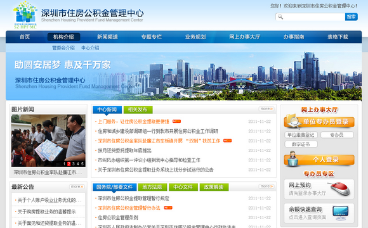Open the 网上预约 card
368x228 pixels.
coord(319,189)
